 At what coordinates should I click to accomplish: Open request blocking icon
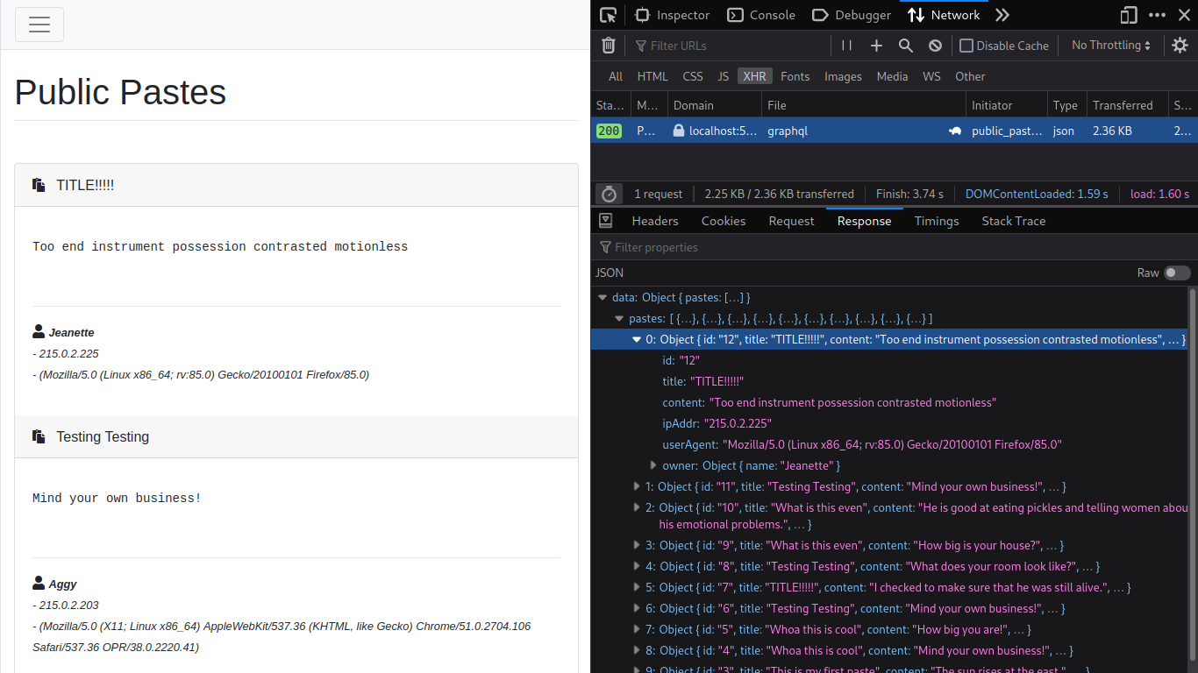point(936,46)
